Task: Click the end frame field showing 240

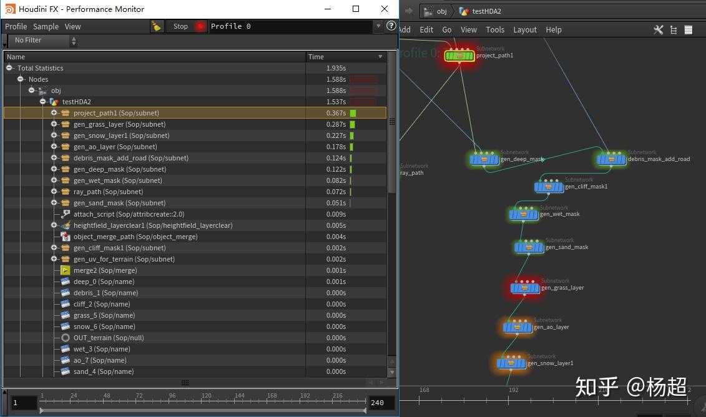Action: tap(378, 403)
